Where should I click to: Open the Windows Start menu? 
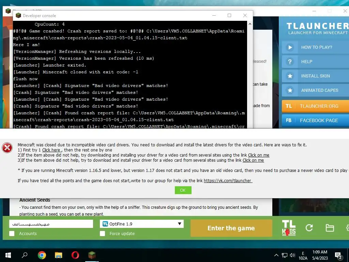pyautogui.click(x=8, y=255)
